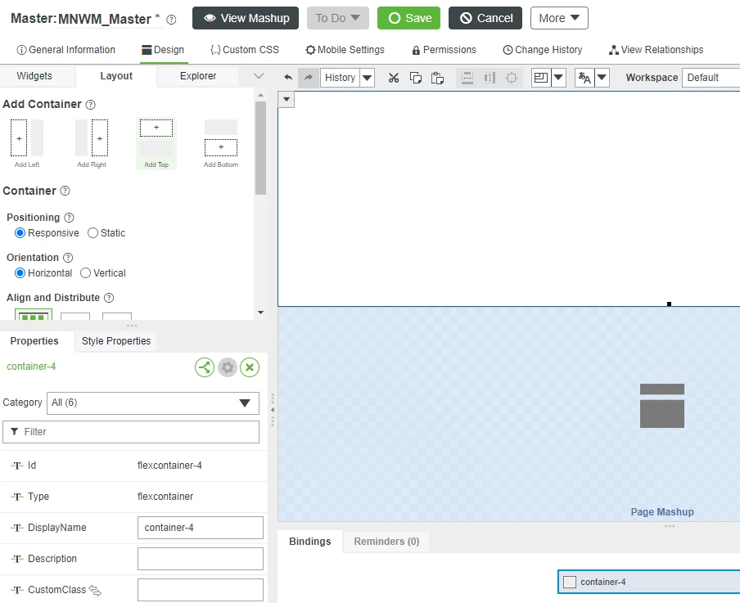The height and width of the screenshot is (603, 740).
Task: Click the View Mashup button
Action: pos(246,18)
